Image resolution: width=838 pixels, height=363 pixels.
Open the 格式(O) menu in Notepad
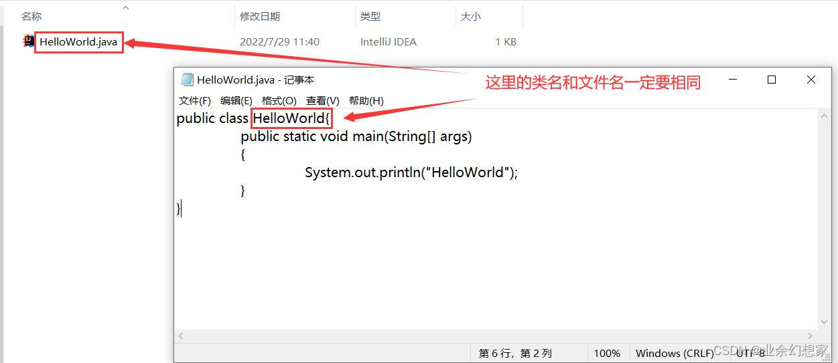click(279, 100)
